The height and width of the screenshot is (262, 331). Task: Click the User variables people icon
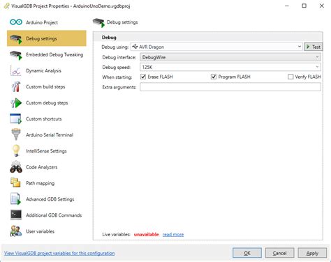click(x=16, y=231)
